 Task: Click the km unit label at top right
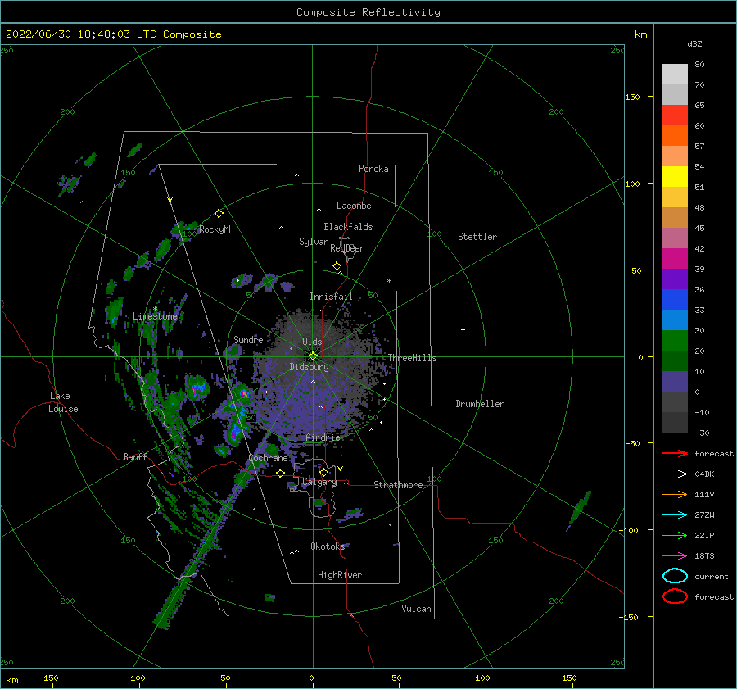point(640,34)
